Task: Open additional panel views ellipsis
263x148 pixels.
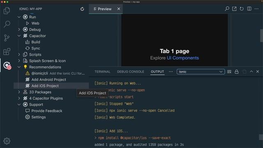Action: 171,72
